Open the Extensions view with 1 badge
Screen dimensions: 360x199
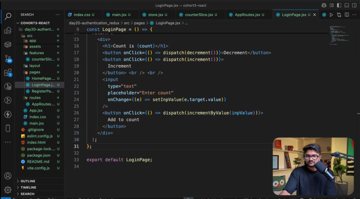[8, 73]
